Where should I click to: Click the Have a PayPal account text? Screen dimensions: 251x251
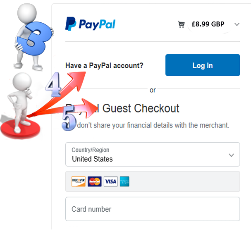coord(104,65)
